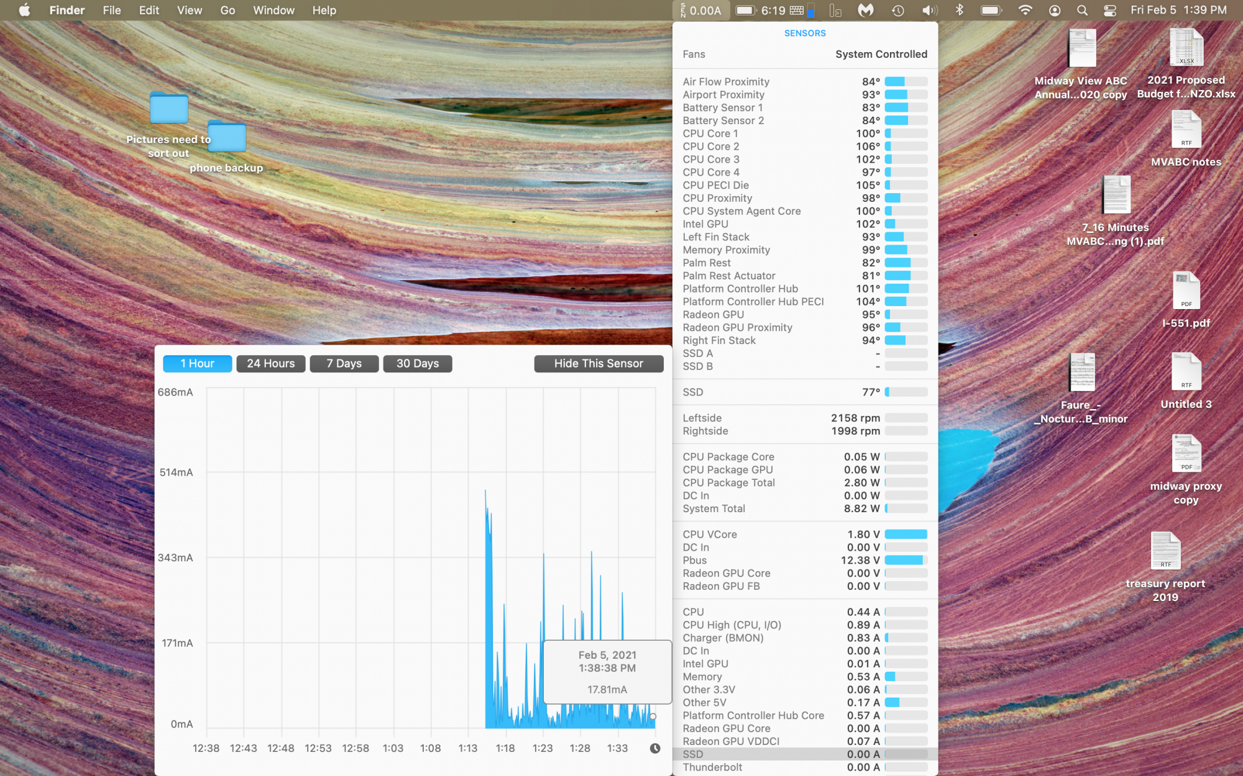Select the 1 Hour range button
The height and width of the screenshot is (776, 1243).
[197, 363]
